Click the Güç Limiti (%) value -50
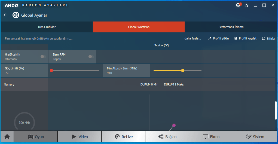 (7, 73)
